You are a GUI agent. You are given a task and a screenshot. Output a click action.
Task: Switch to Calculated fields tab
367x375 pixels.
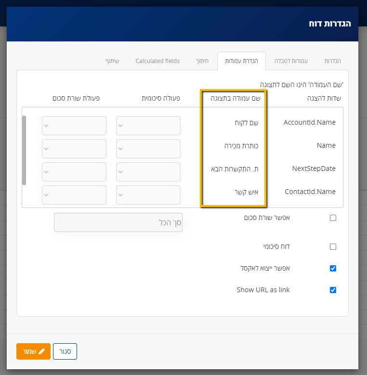coord(157,61)
